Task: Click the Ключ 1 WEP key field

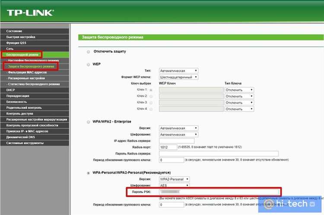Action: (191, 90)
